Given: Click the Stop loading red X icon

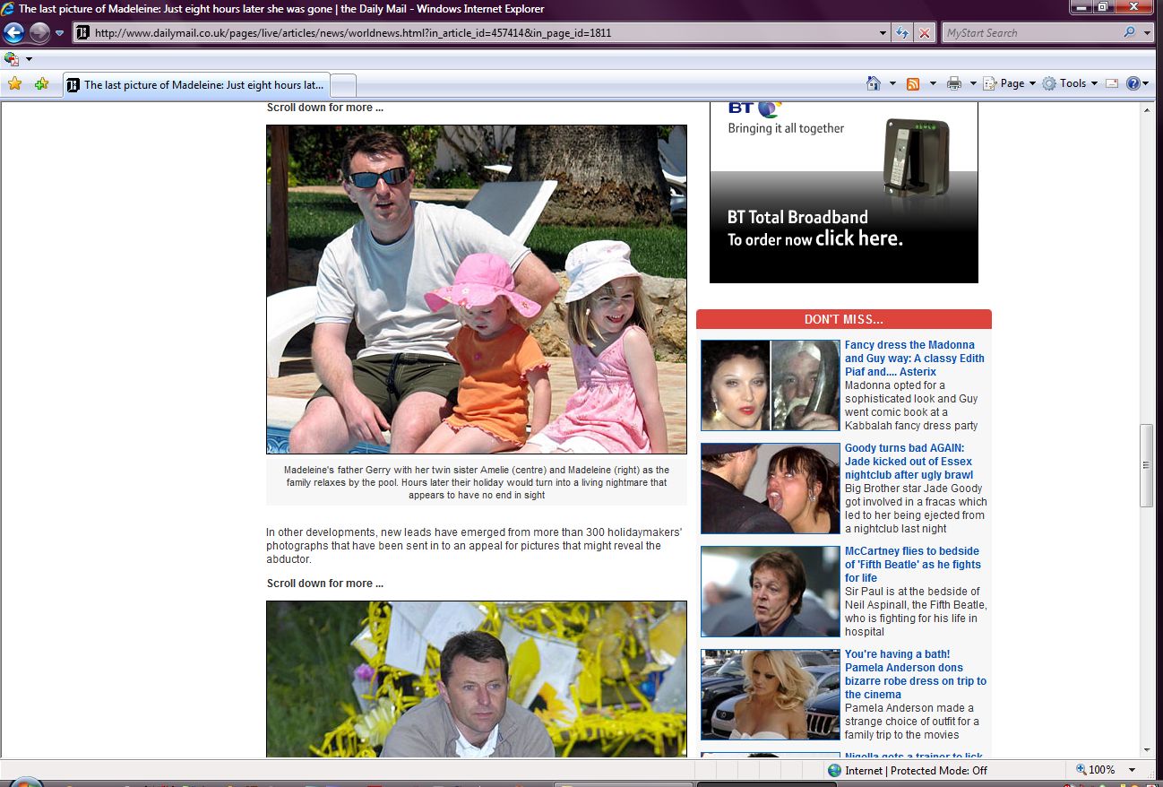Looking at the screenshot, I should 925,33.
